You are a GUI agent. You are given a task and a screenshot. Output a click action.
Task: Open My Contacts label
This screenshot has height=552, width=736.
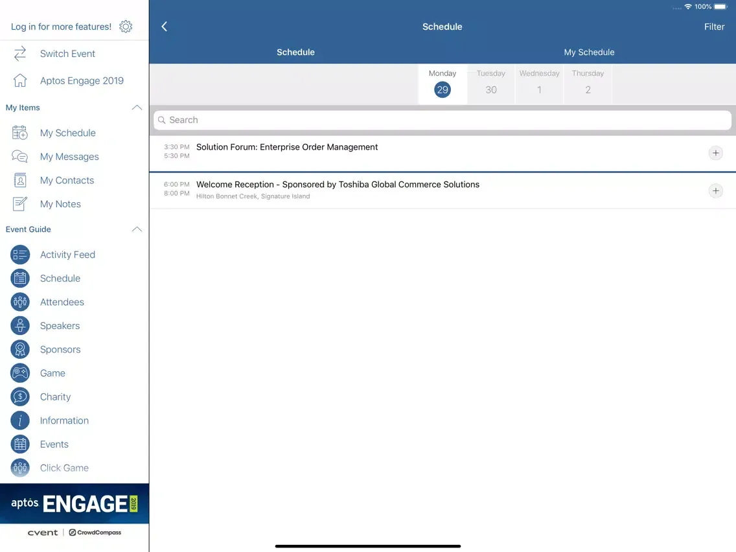tap(67, 180)
